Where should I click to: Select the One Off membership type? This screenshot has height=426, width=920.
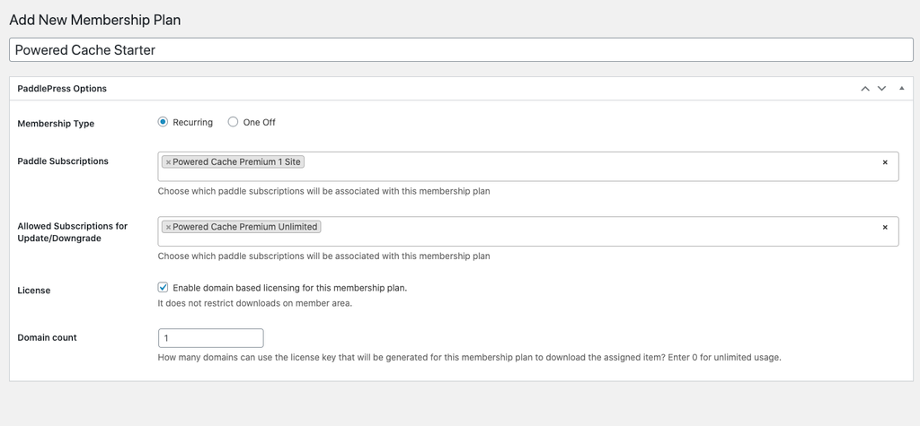(233, 122)
